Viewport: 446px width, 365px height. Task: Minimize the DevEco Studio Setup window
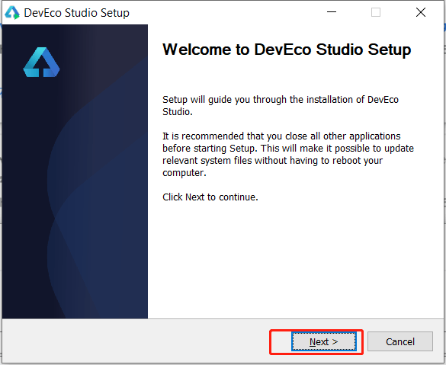click(332, 12)
